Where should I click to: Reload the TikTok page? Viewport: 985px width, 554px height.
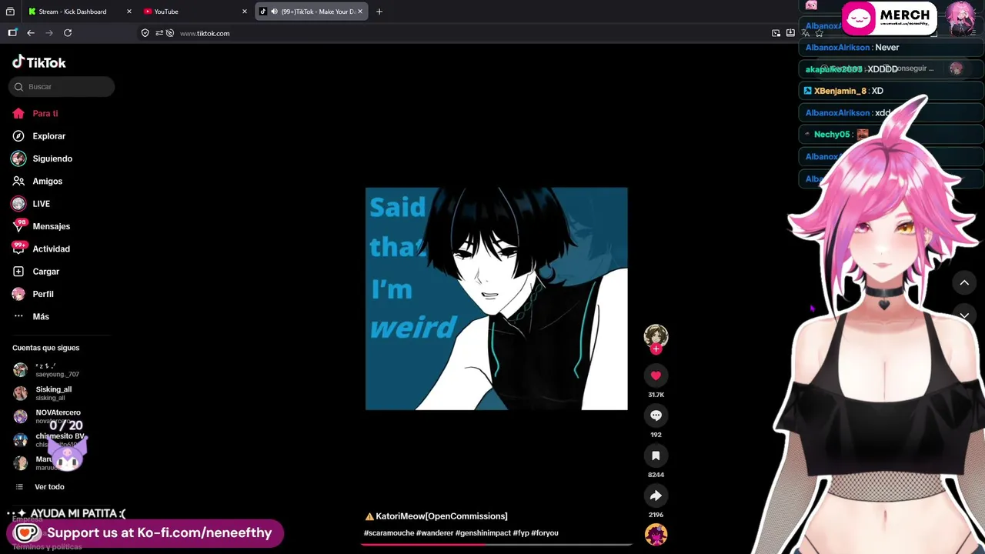(68, 33)
